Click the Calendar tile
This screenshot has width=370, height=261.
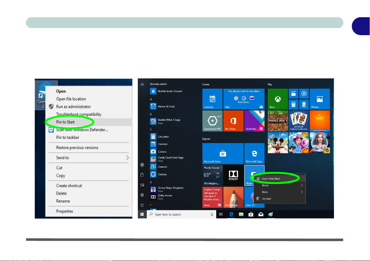click(212, 99)
